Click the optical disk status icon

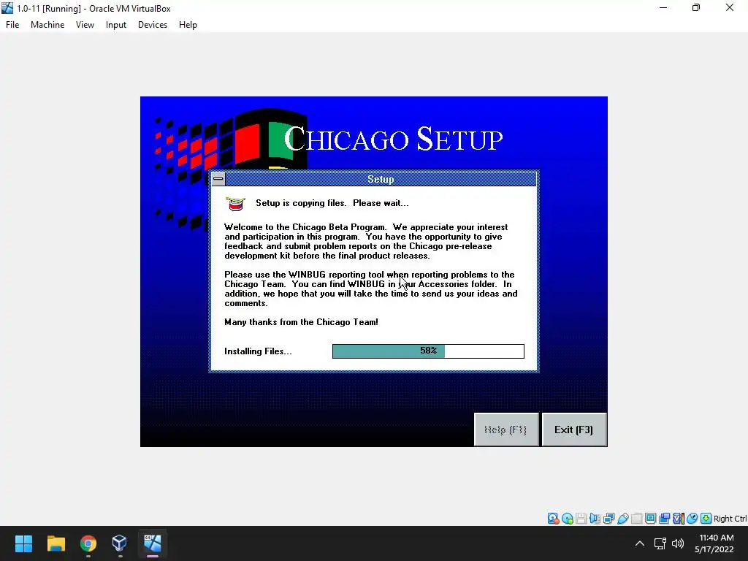(567, 519)
